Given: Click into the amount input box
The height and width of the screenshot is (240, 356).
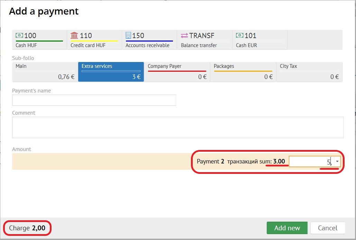Looking at the screenshot, I should tap(311, 161).
